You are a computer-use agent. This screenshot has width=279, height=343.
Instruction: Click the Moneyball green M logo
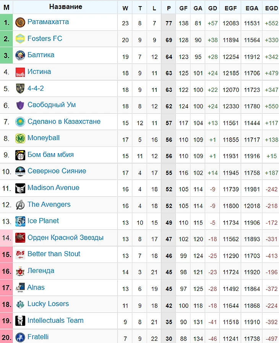click(20, 139)
